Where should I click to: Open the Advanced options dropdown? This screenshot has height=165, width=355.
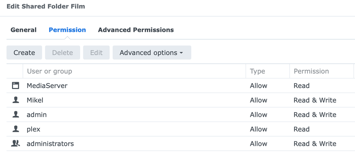(x=151, y=53)
